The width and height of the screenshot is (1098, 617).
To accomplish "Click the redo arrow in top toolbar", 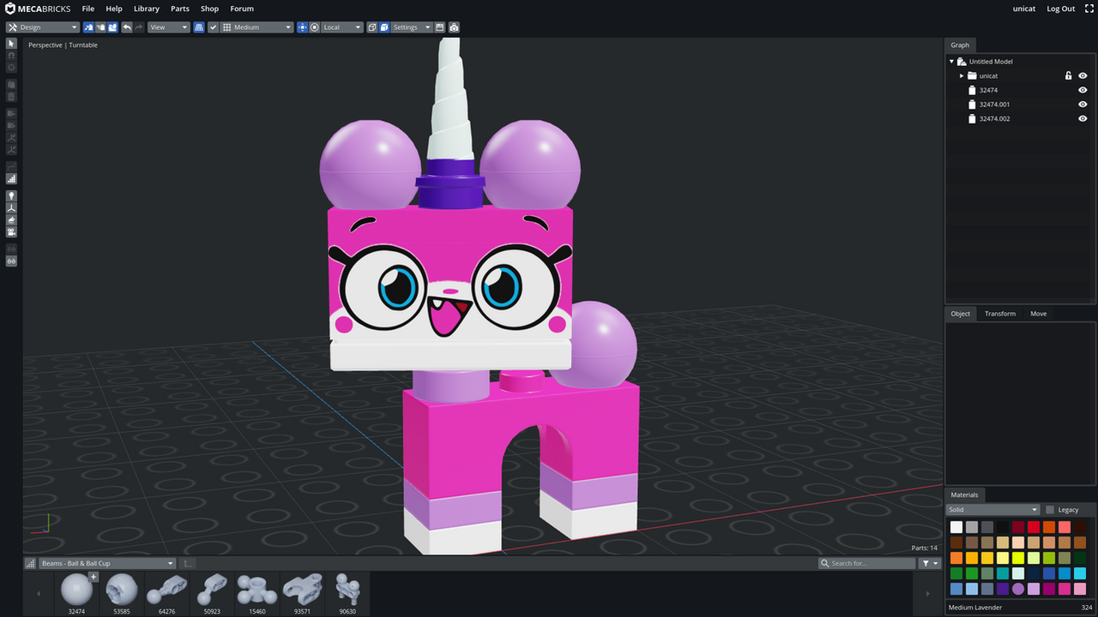I will point(139,27).
